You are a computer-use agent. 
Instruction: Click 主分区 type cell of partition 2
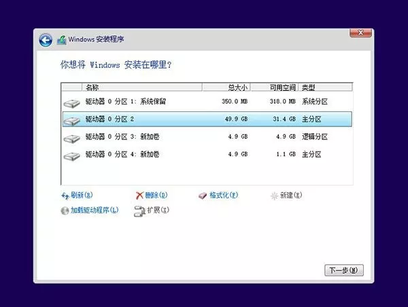click(311, 119)
